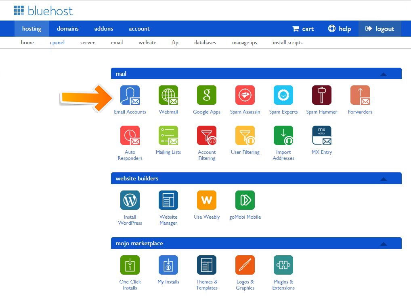
Task: Open the MX Entry editor icon
Action: pyautogui.click(x=322, y=135)
